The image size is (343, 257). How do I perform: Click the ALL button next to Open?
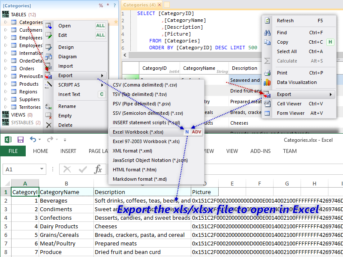(100, 26)
